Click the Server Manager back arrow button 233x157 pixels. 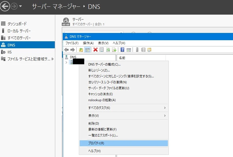pos(5,6)
